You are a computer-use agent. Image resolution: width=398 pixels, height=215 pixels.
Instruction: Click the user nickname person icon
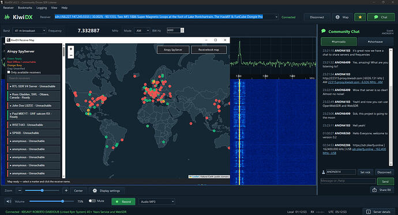(324, 172)
